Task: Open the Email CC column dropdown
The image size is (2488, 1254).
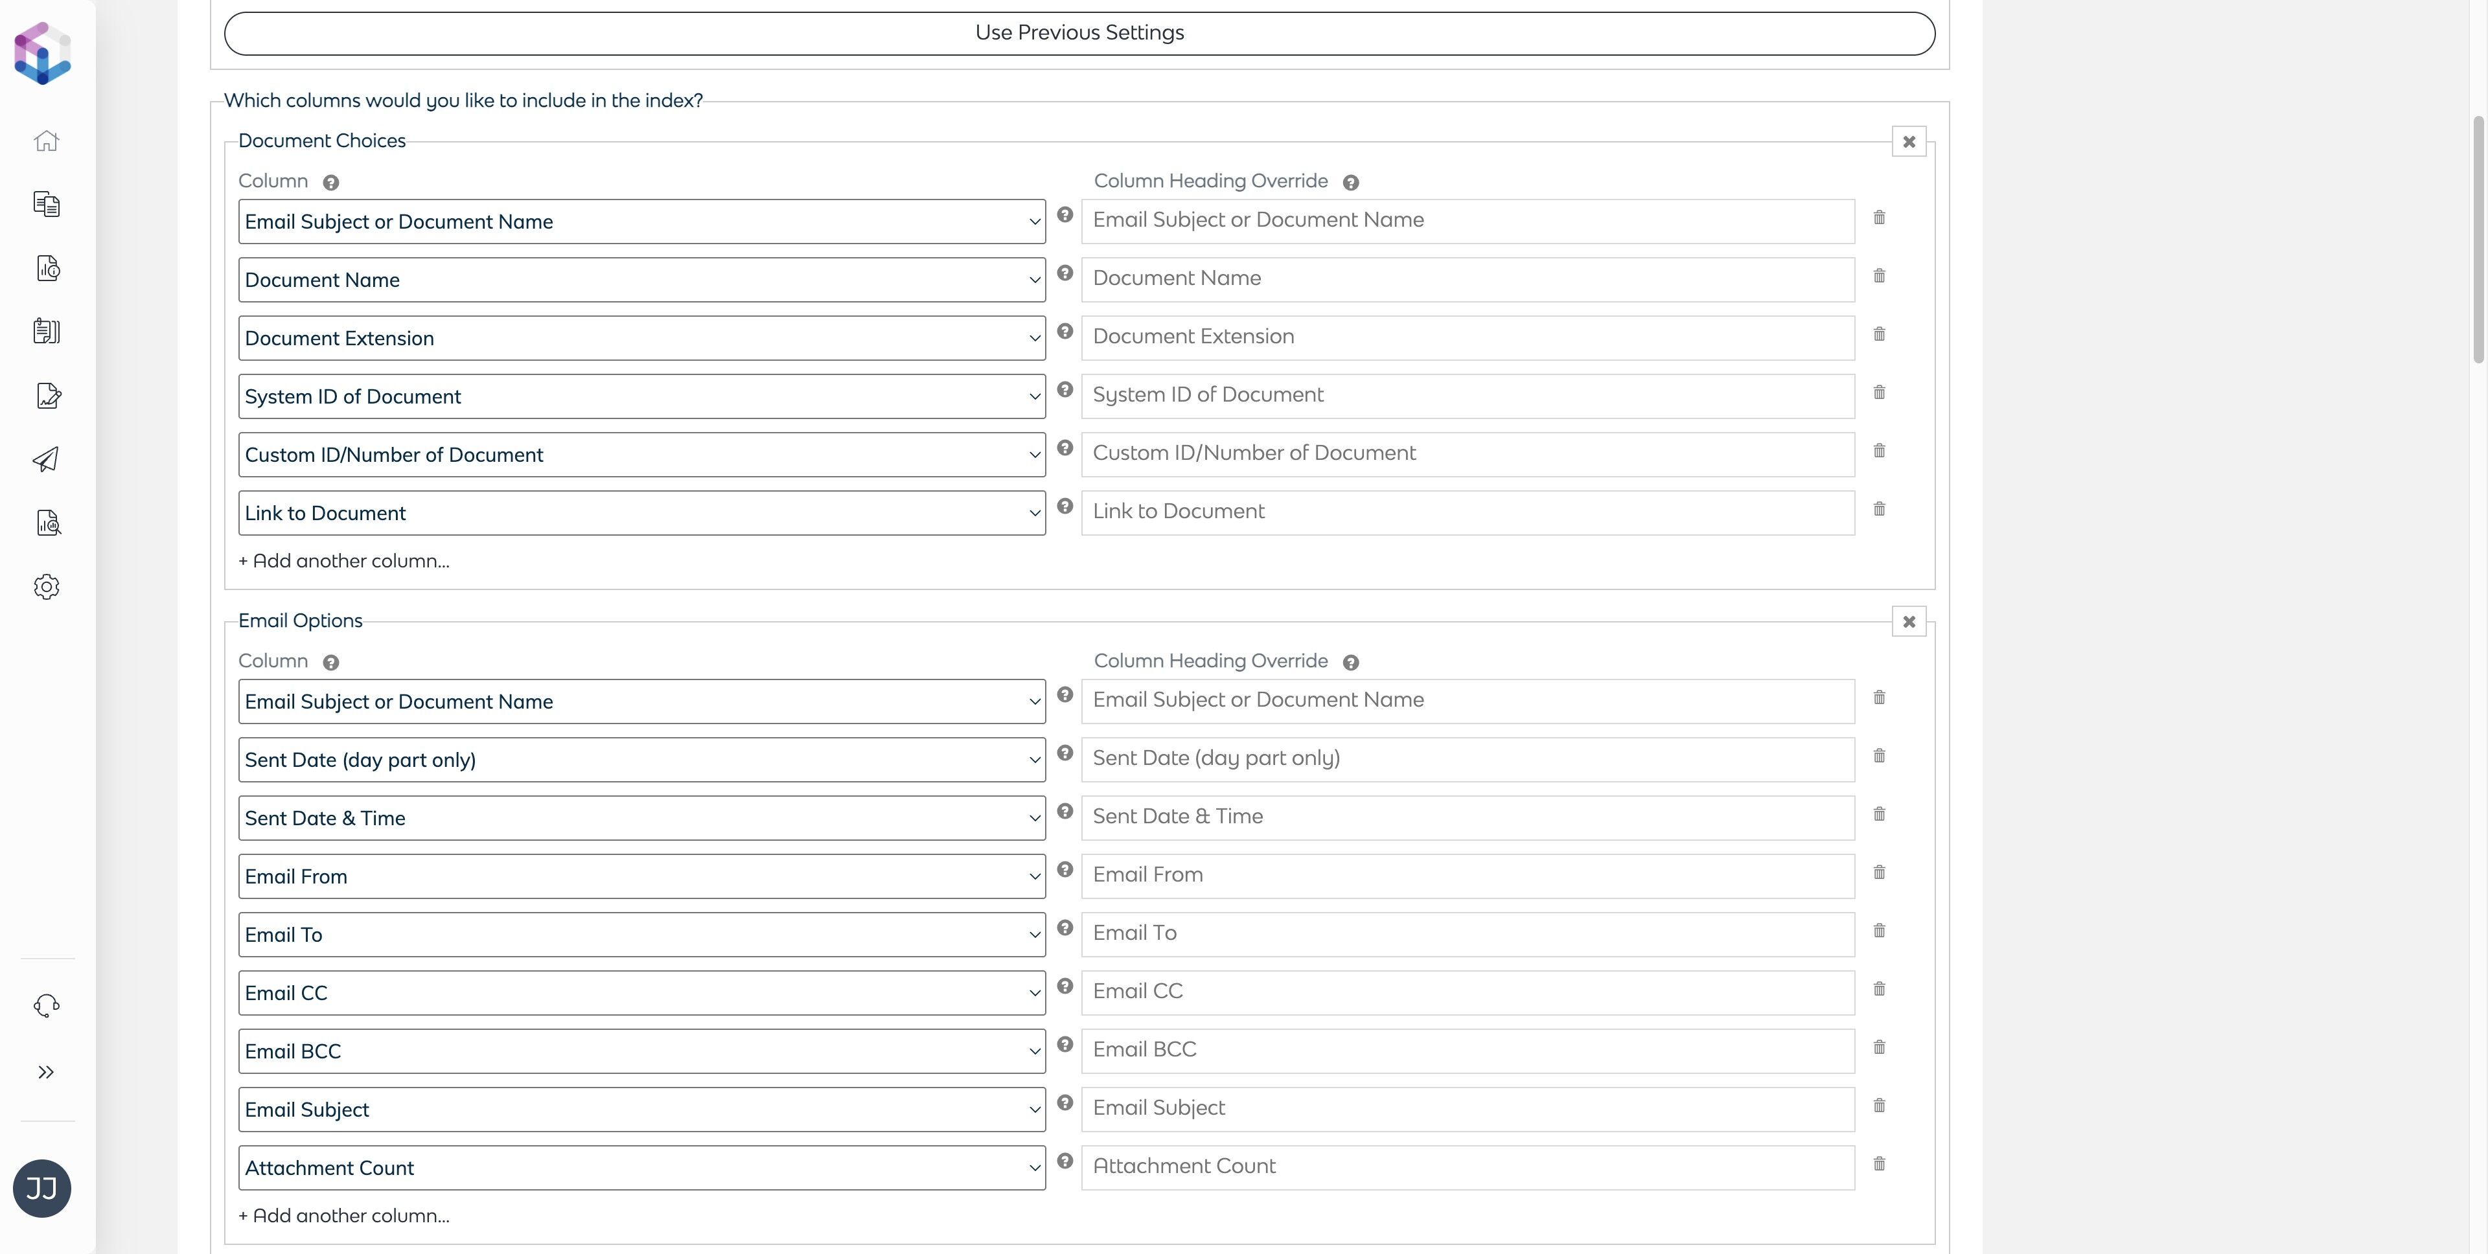Action: click(641, 994)
